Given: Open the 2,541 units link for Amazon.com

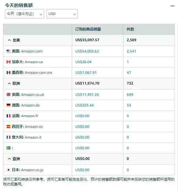Looking at the screenshot, I should [131, 51].
